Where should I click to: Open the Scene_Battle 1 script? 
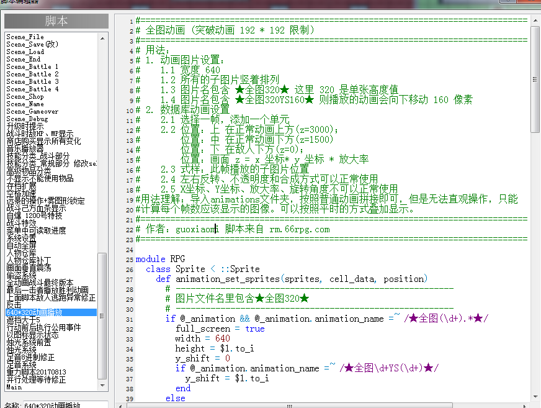click(x=32, y=66)
